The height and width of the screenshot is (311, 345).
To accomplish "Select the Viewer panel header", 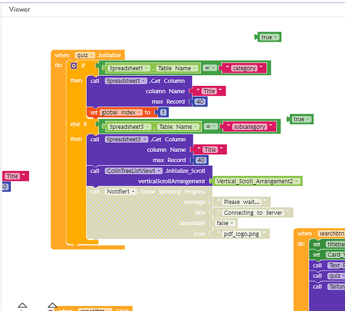I will pyautogui.click(x=20, y=9).
